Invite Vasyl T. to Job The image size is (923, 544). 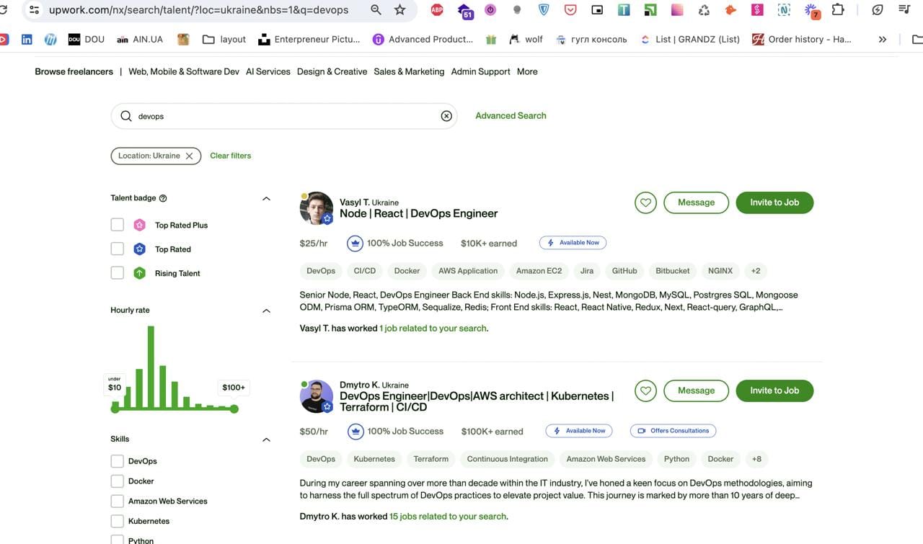click(774, 202)
